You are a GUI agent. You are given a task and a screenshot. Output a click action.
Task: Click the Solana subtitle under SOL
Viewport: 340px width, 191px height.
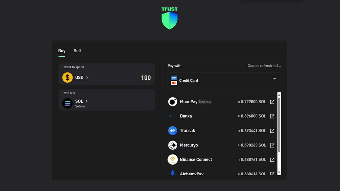pos(80,106)
